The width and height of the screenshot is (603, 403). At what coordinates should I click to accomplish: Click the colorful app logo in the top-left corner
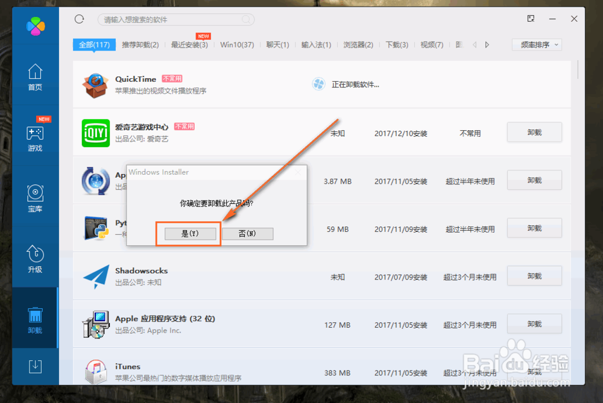(x=35, y=25)
